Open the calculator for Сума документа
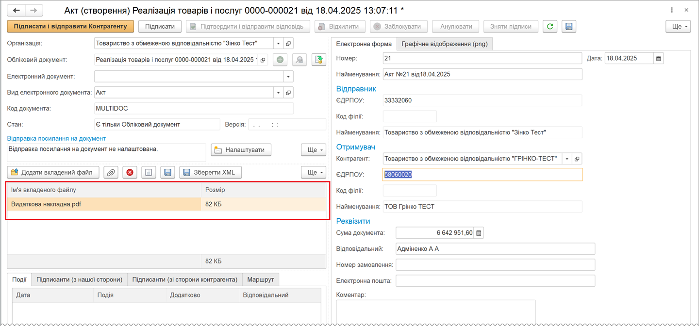This screenshot has width=699, height=327. click(x=479, y=233)
